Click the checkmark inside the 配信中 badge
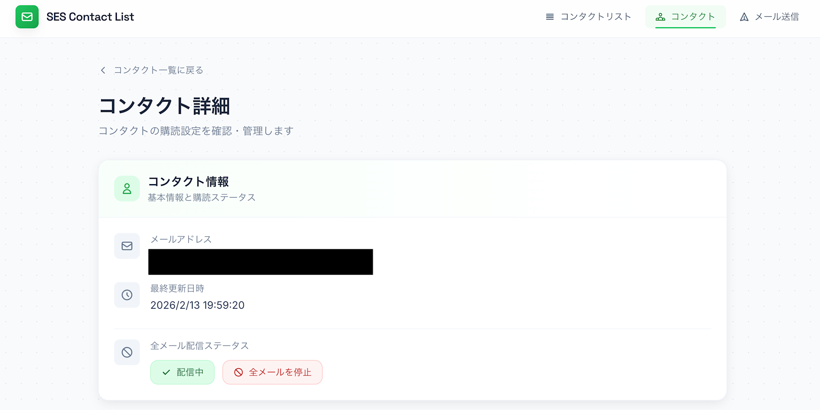The height and width of the screenshot is (410, 820). (x=165, y=372)
